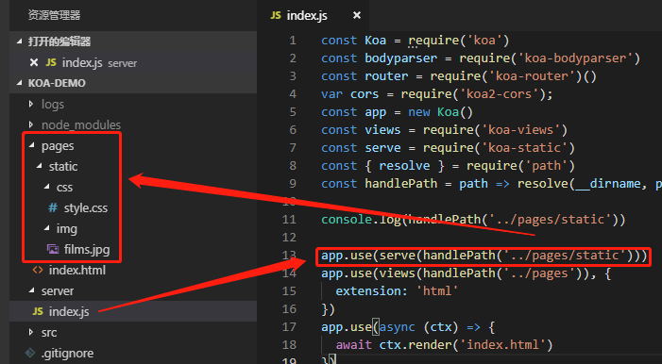
Task: Click line number 18 in the gutter
Action: click(x=289, y=344)
